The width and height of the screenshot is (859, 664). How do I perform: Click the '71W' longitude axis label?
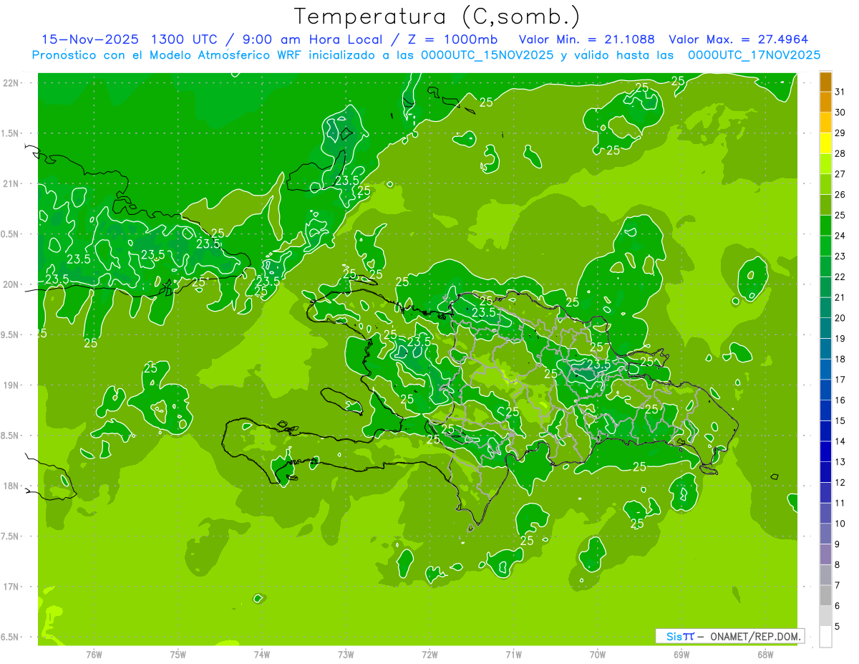[x=513, y=654]
